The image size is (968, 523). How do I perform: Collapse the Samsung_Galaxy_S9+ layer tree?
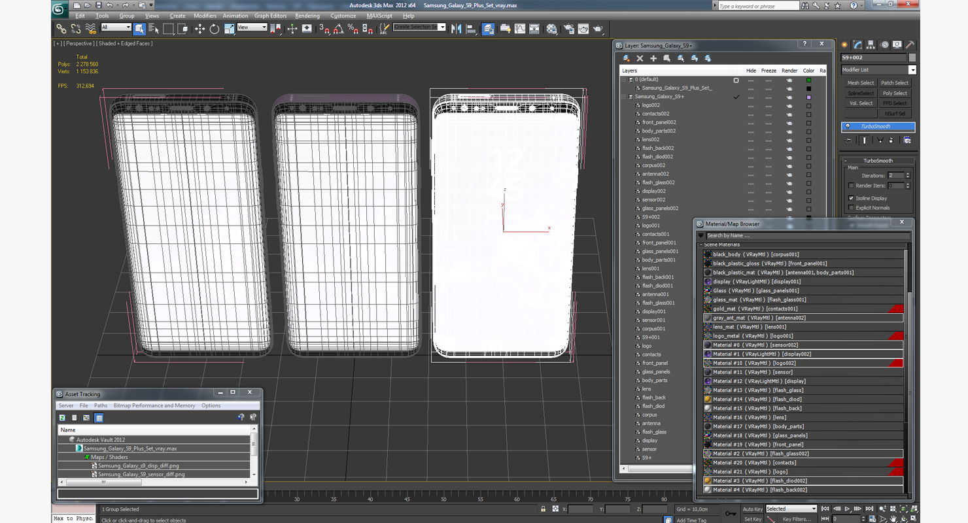624,97
